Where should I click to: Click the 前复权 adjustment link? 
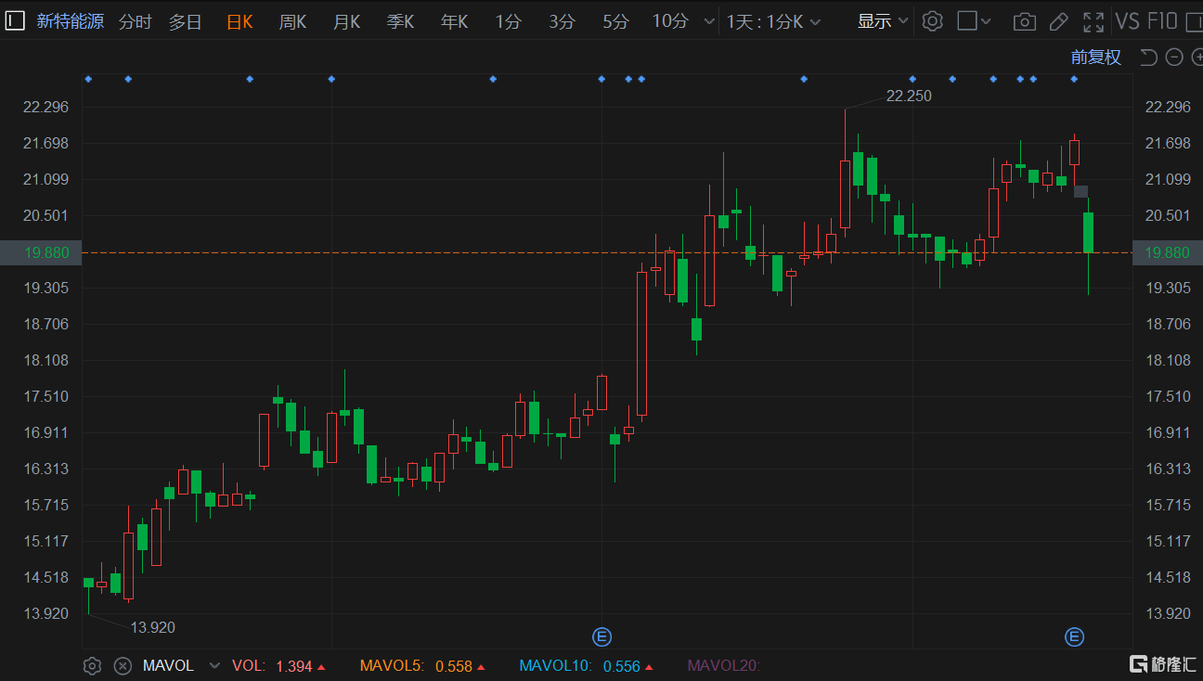1095,58
